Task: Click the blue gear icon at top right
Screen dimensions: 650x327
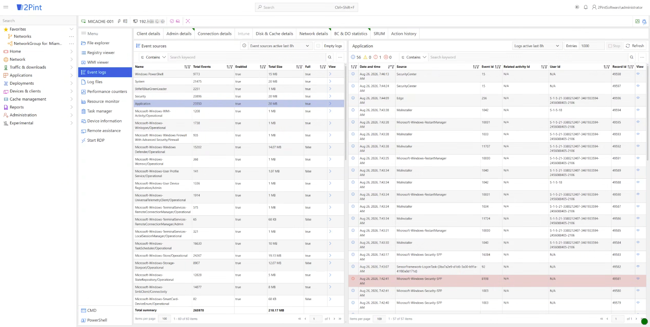Action: (645, 21)
